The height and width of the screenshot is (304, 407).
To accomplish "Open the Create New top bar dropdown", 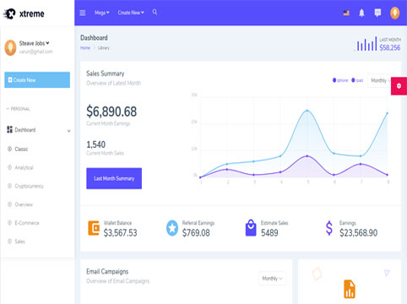I will (131, 13).
